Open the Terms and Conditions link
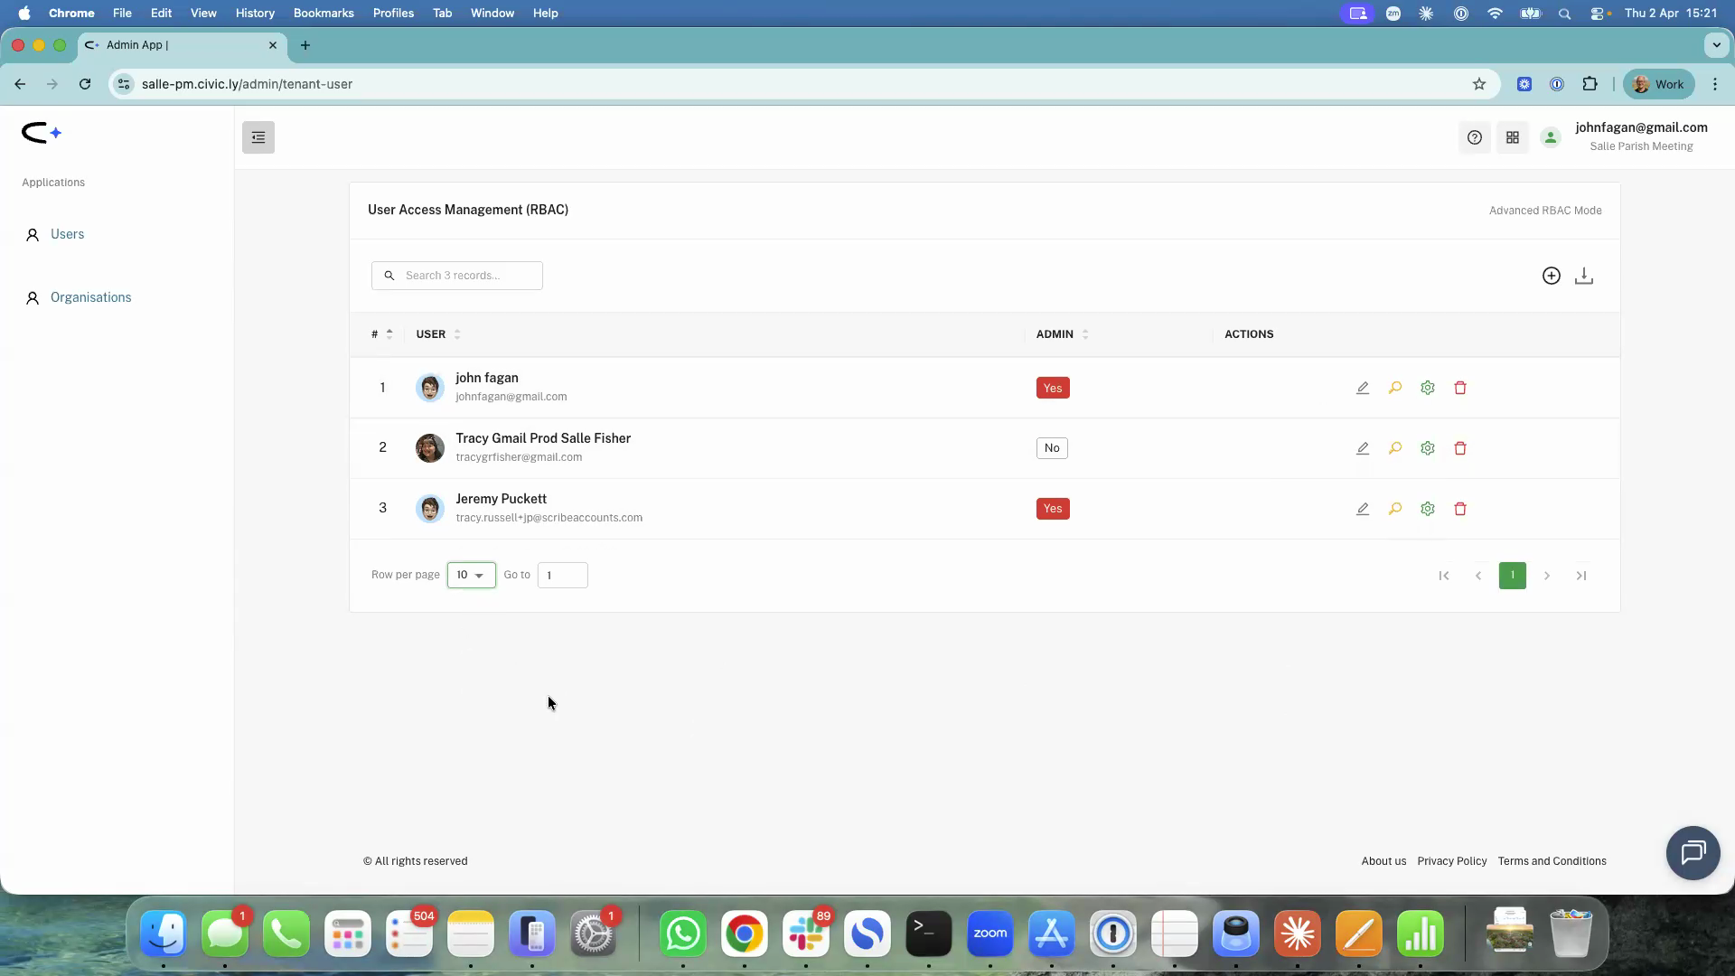 pyautogui.click(x=1552, y=860)
